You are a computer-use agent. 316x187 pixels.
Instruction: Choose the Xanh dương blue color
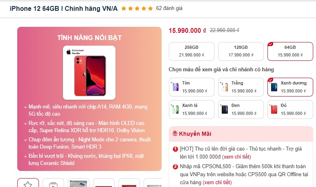click(290, 87)
